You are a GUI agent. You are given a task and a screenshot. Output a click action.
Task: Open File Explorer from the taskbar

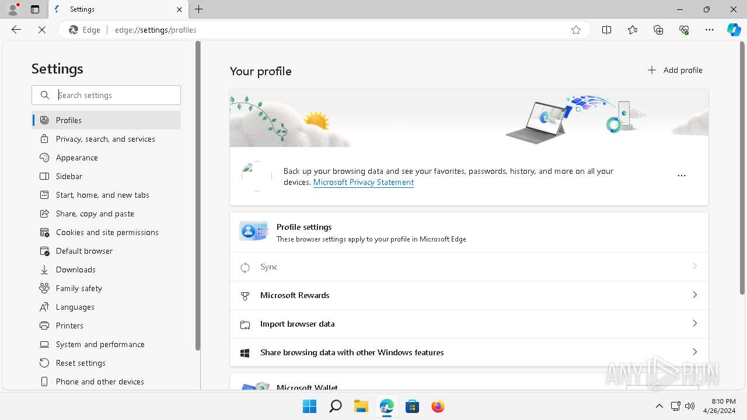coord(361,406)
